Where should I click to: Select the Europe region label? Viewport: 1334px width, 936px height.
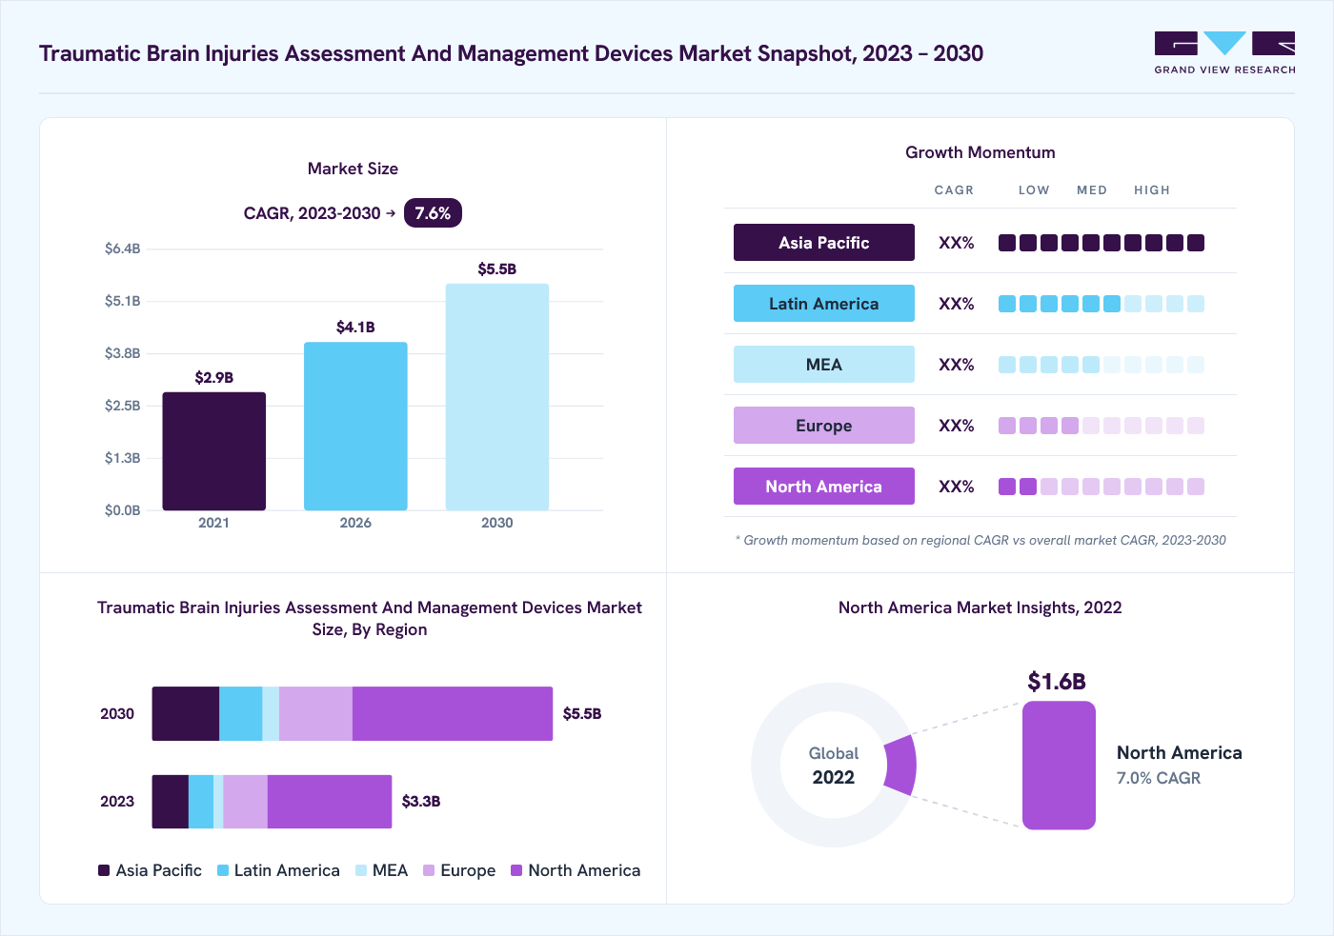(824, 426)
